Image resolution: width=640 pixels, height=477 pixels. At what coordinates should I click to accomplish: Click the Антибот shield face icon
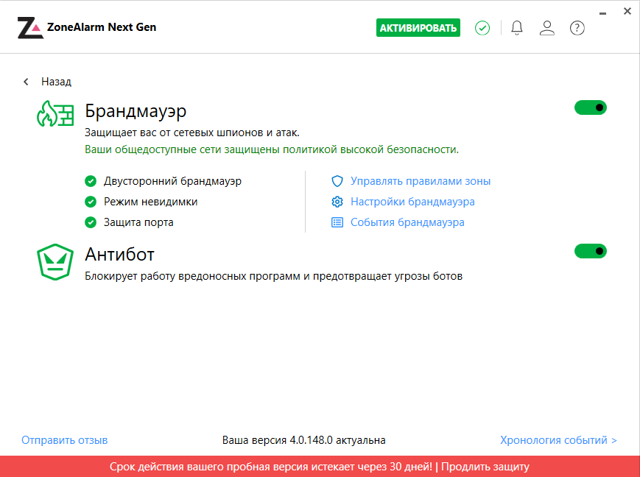pos(55,262)
